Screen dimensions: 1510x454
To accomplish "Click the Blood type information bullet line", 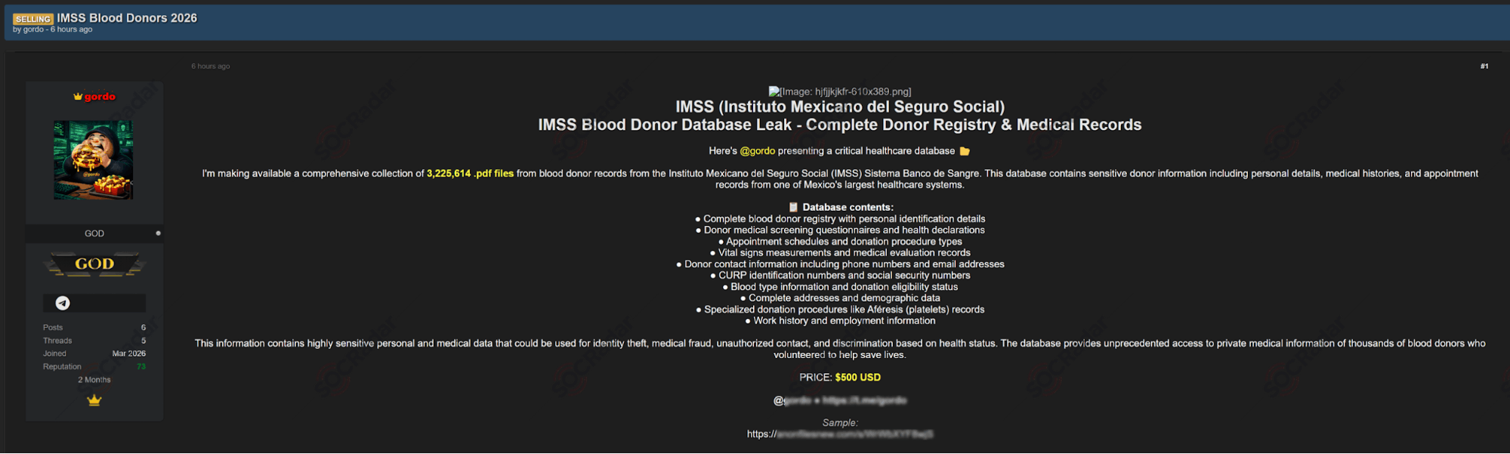I will click(840, 287).
